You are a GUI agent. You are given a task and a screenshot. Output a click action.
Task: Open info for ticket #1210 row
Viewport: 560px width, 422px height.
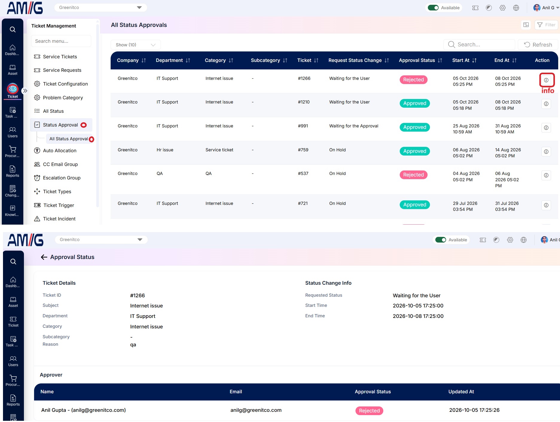pos(546,104)
